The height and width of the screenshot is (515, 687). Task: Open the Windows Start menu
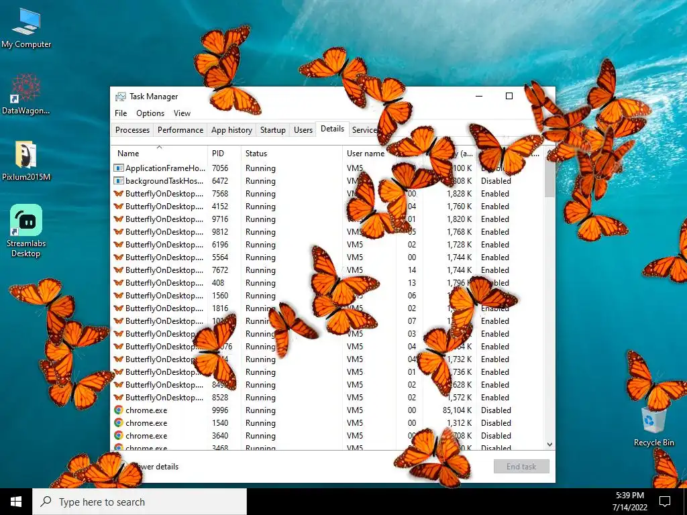pos(16,502)
